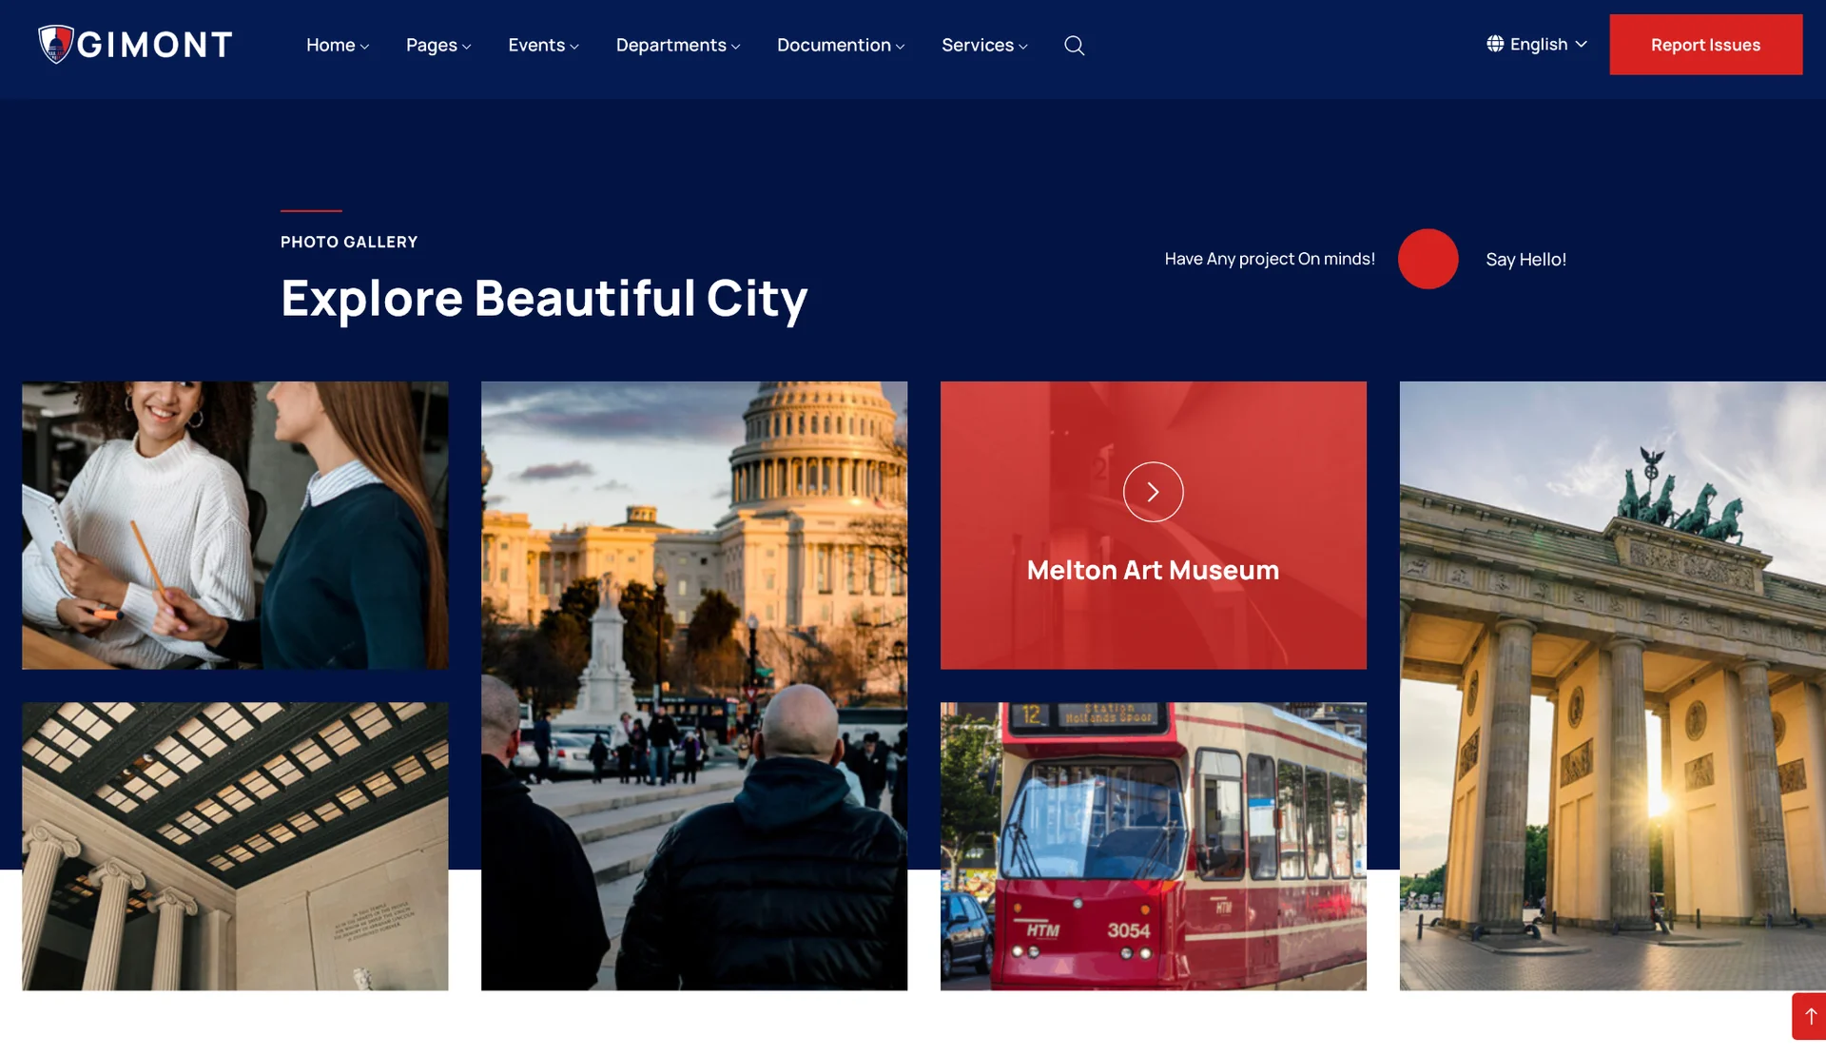Click the Gimont shield logo

pos(56,44)
